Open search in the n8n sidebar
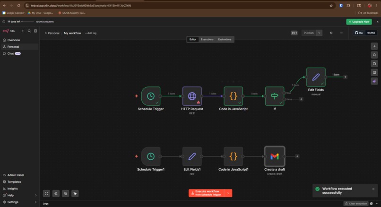 tap(29, 31)
